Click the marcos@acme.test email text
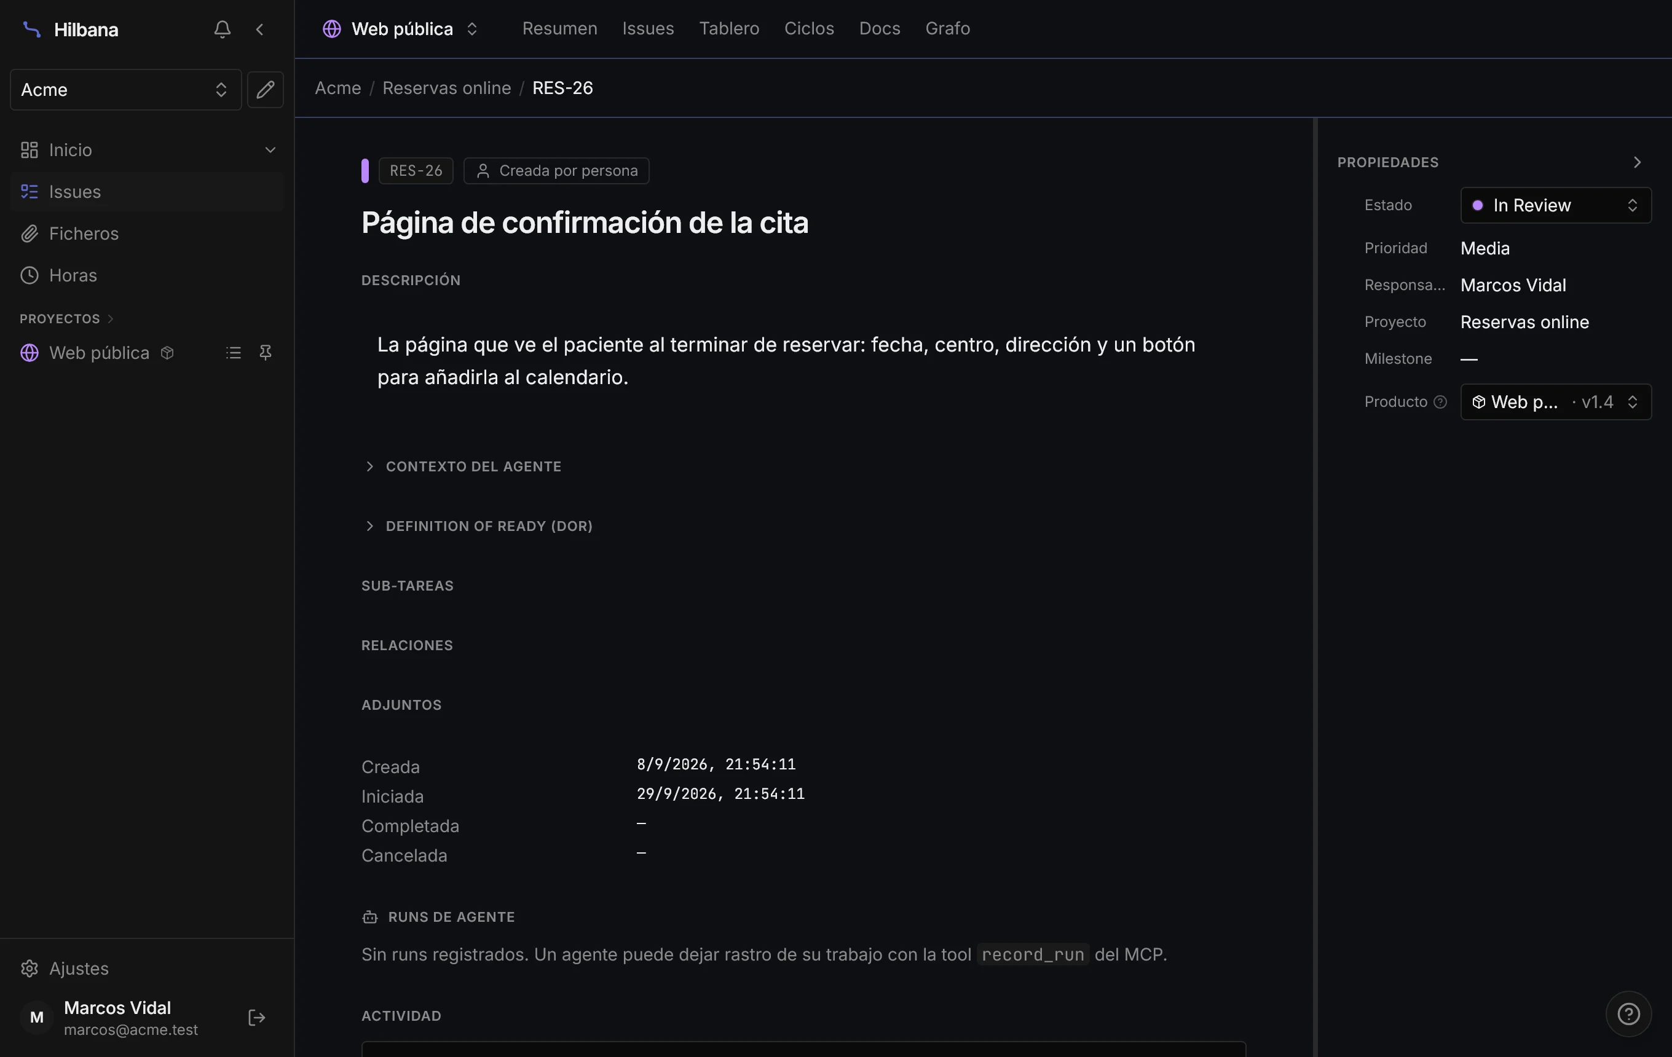 point(130,1030)
